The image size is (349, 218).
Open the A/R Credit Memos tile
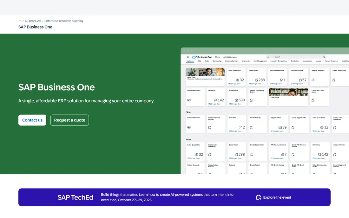pos(279,169)
